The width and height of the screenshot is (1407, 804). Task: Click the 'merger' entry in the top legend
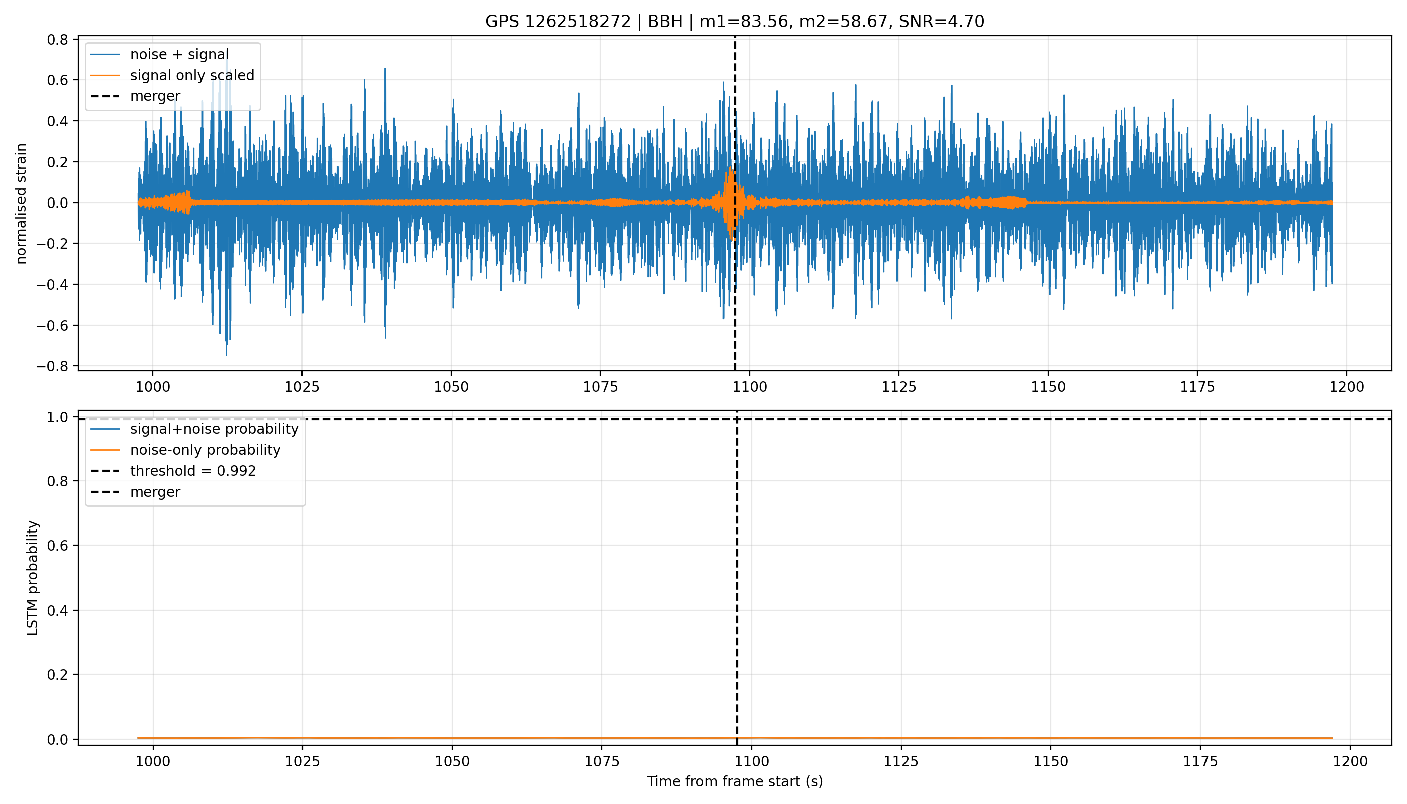pos(136,96)
